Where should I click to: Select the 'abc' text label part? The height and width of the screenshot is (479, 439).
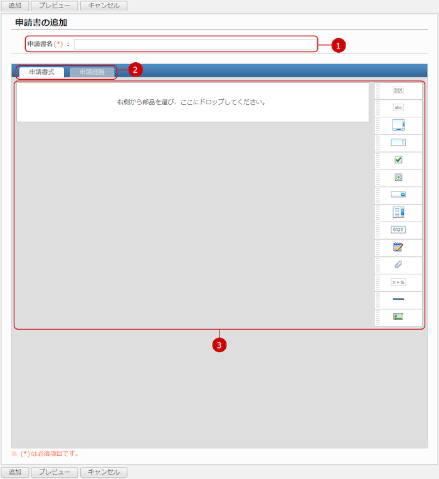[x=398, y=107]
